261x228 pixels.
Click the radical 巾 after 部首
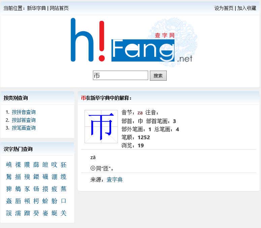point(140,121)
